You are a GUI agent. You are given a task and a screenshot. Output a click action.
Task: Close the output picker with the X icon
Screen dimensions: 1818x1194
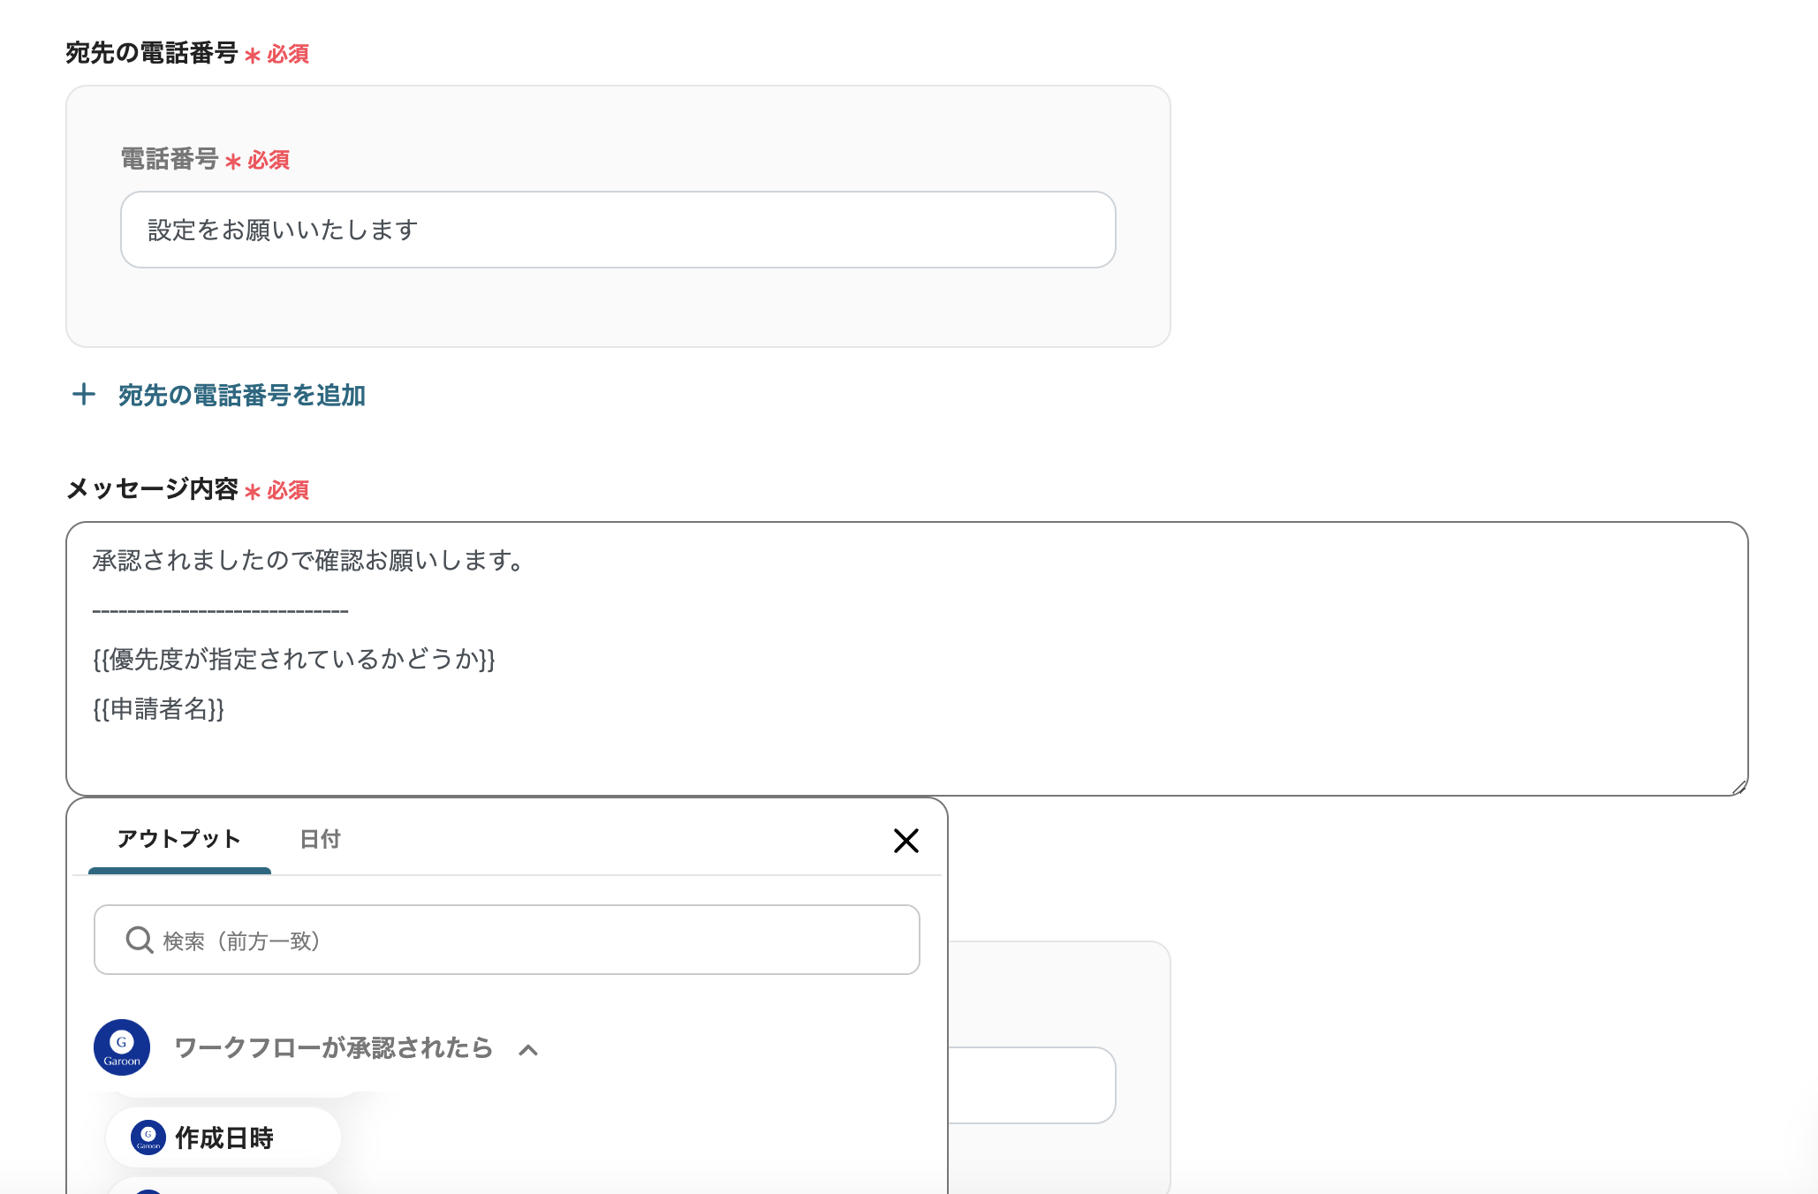click(906, 841)
